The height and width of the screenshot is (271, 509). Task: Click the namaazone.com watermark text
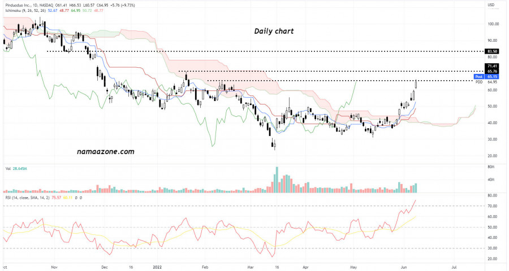coord(106,152)
